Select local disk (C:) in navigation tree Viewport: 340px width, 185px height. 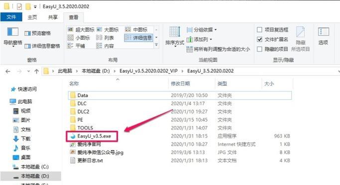[31, 167]
